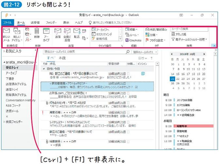This screenshot has height=164, width=219.
Task: Expand the 検索フォルダー tree item
Action: (4, 122)
